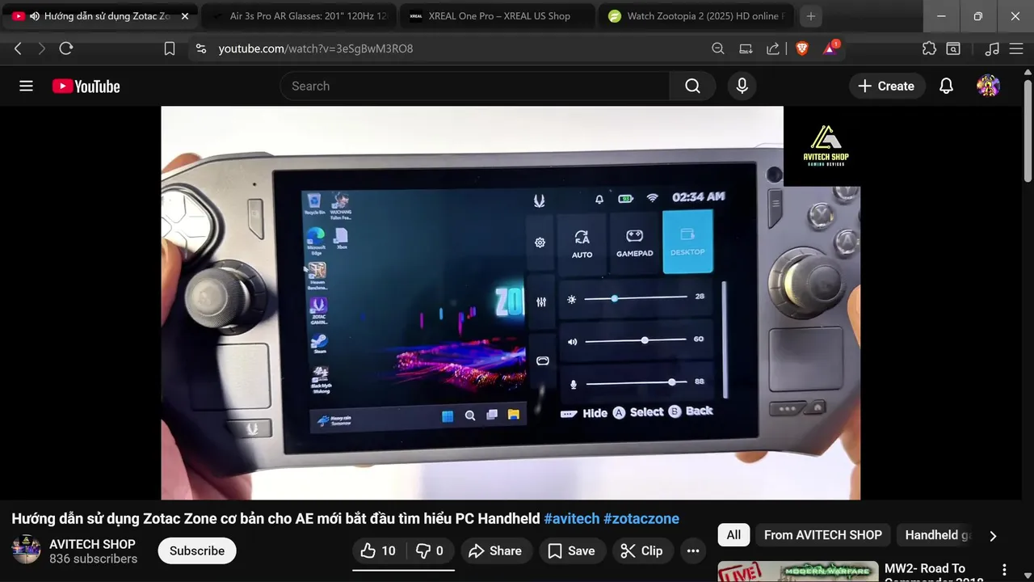
Task: Open Brave Shields lion icon
Action: pyautogui.click(x=802, y=48)
